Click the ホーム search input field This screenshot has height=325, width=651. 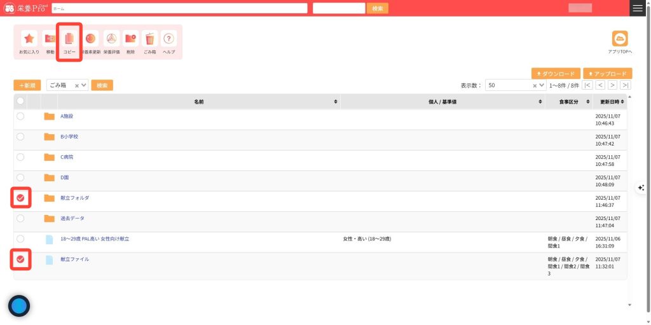point(179,8)
